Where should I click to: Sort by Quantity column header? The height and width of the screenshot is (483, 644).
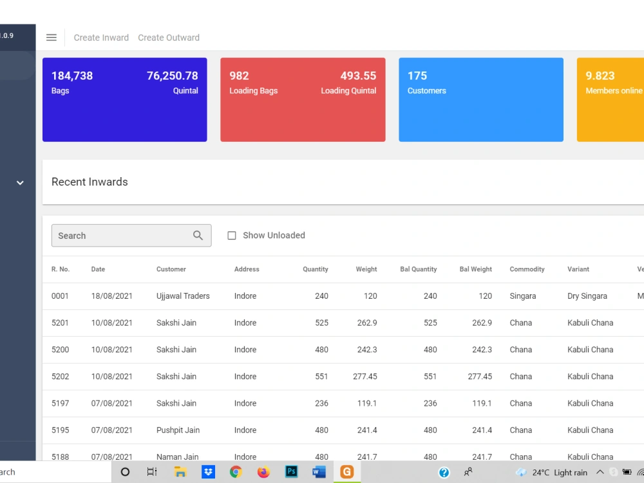click(316, 269)
